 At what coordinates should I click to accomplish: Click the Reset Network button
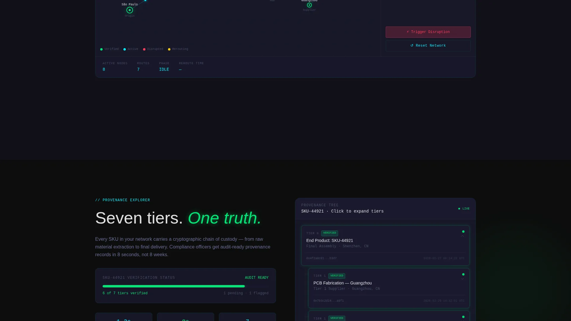(x=428, y=46)
